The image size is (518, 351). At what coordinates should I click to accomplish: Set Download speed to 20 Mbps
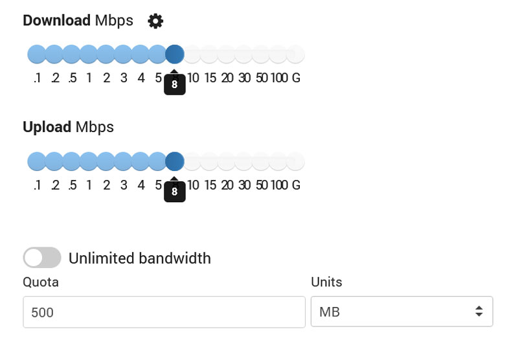pyautogui.click(x=227, y=54)
